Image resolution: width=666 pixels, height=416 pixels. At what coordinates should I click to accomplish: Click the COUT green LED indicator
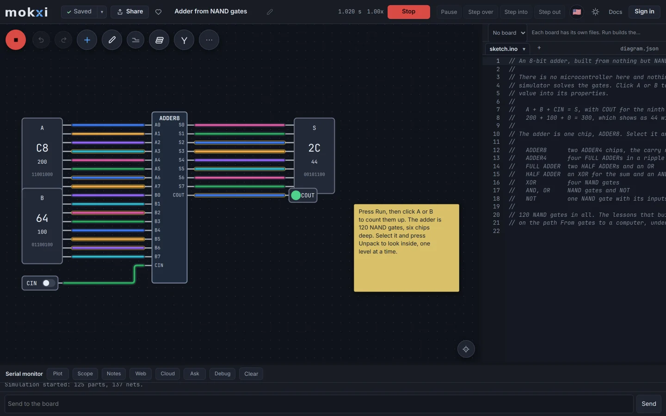[296, 196]
